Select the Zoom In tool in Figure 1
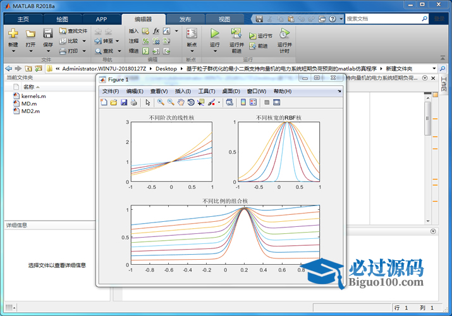The width and height of the screenshot is (452, 316). coord(161,102)
